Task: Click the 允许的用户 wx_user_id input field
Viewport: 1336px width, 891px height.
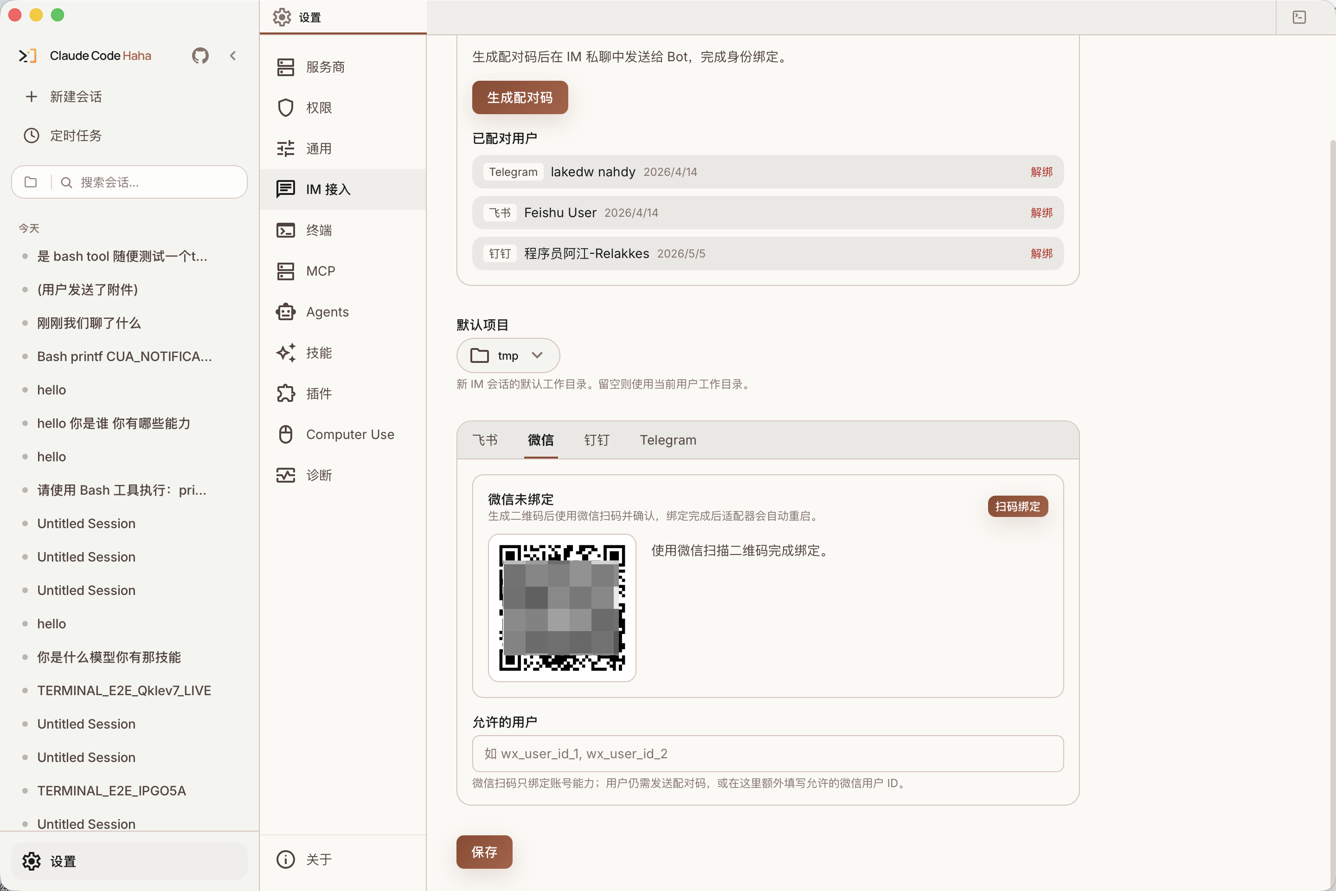Action: click(x=767, y=754)
